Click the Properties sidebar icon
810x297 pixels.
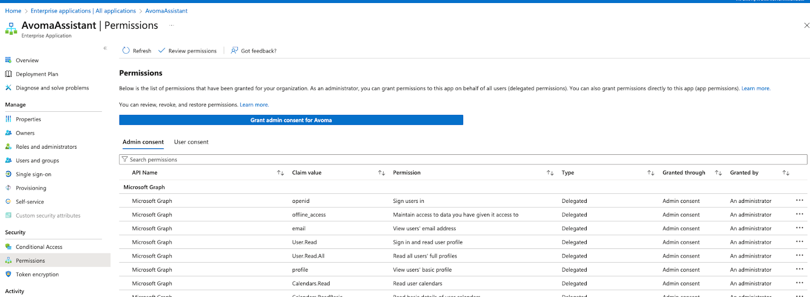point(8,119)
